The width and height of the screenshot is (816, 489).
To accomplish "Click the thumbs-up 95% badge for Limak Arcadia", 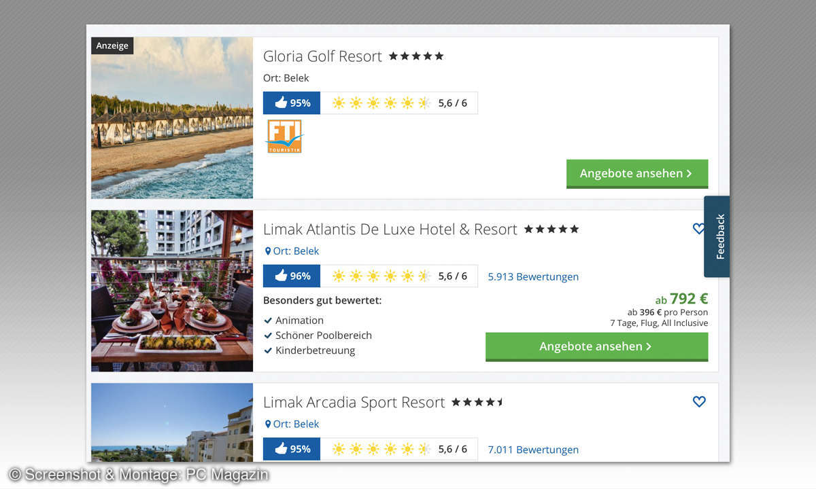I will pyautogui.click(x=292, y=449).
